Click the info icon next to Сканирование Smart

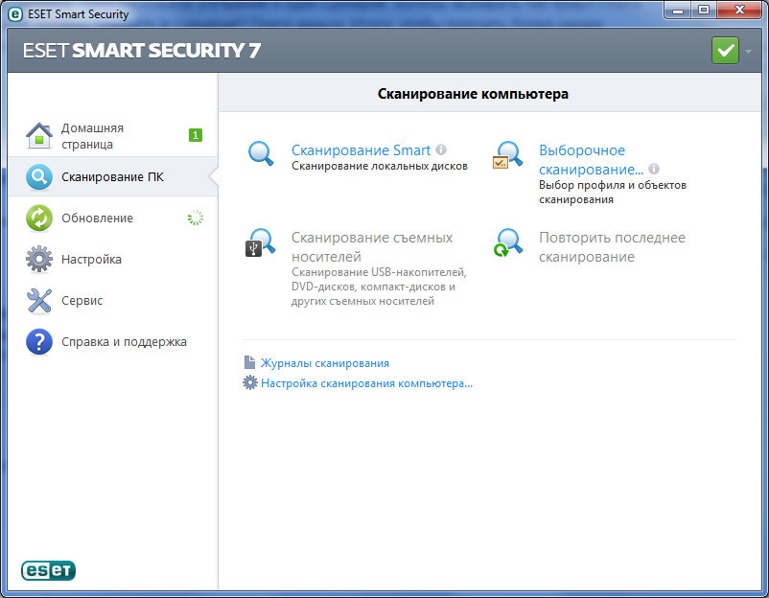click(441, 150)
